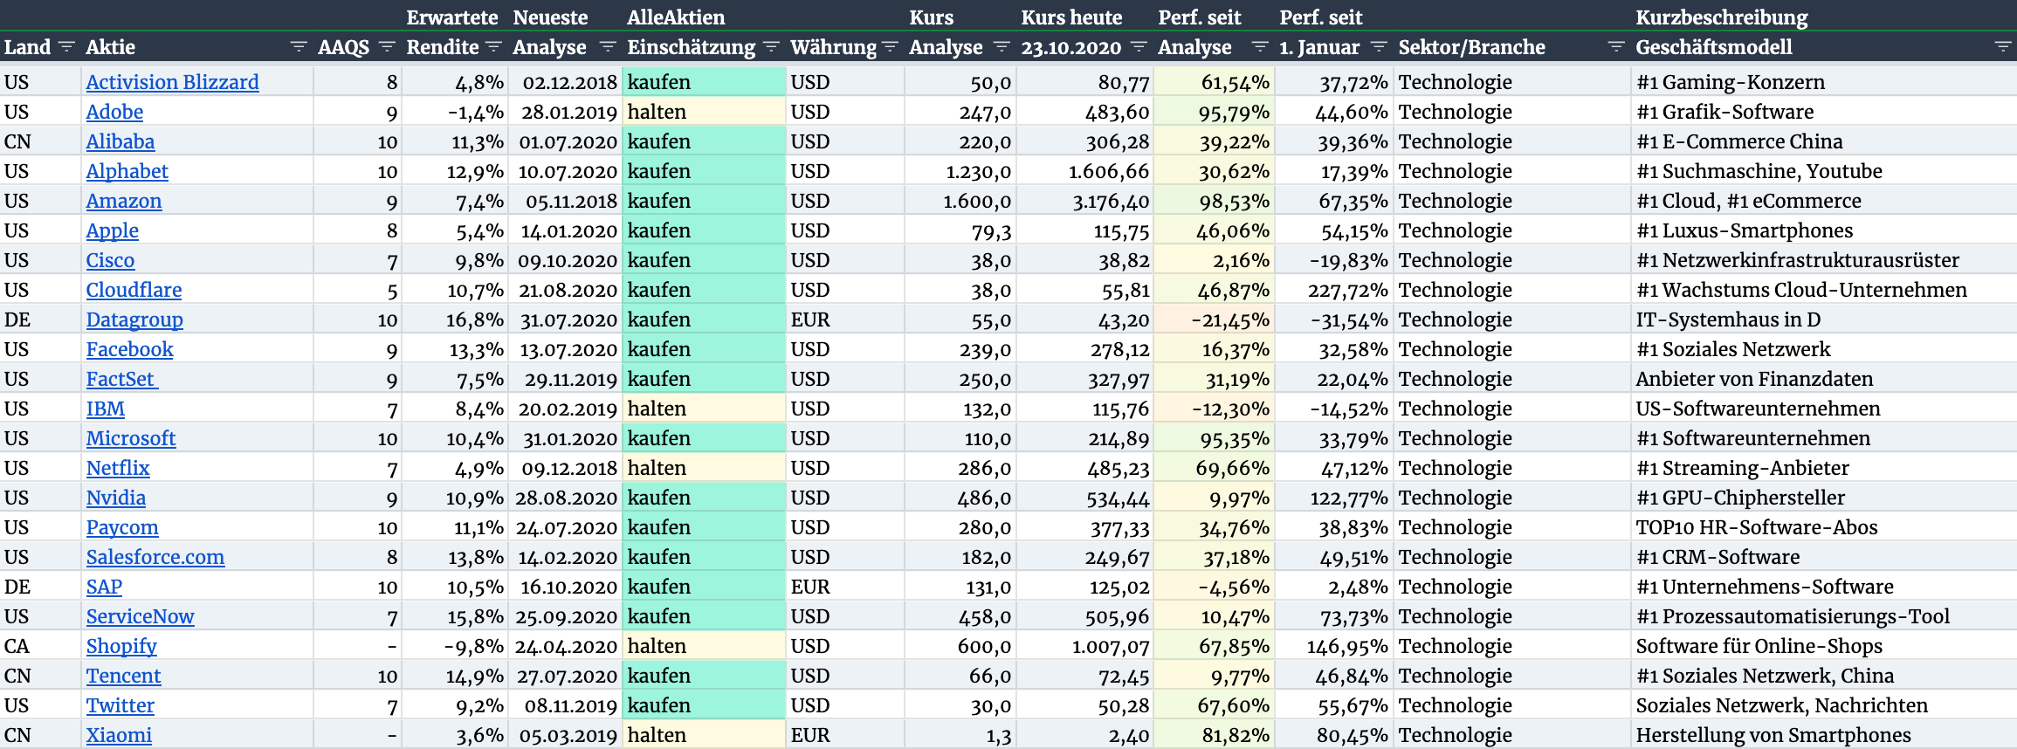Expand the Perf. seit Analyse filter
This screenshot has width=2017, height=749.
coord(1260,46)
